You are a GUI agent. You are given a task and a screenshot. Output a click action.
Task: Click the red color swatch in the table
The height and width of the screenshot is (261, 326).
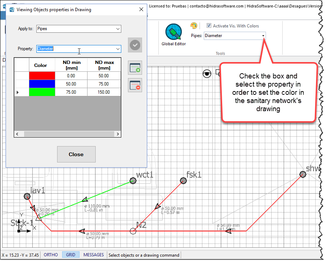coord(42,76)
